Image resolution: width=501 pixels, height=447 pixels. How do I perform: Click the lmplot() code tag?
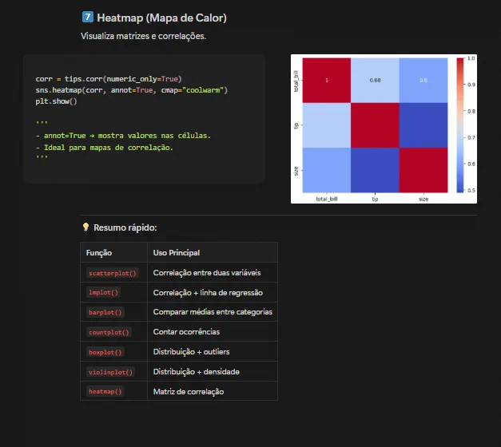pos(103,292)
